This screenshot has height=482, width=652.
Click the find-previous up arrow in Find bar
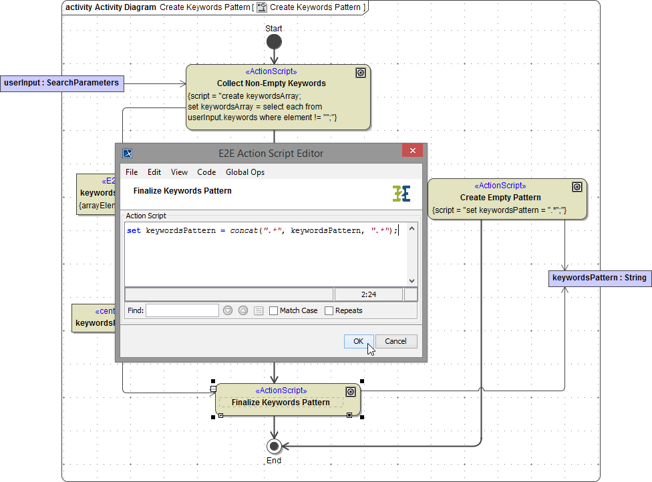[x=243, y=310]
